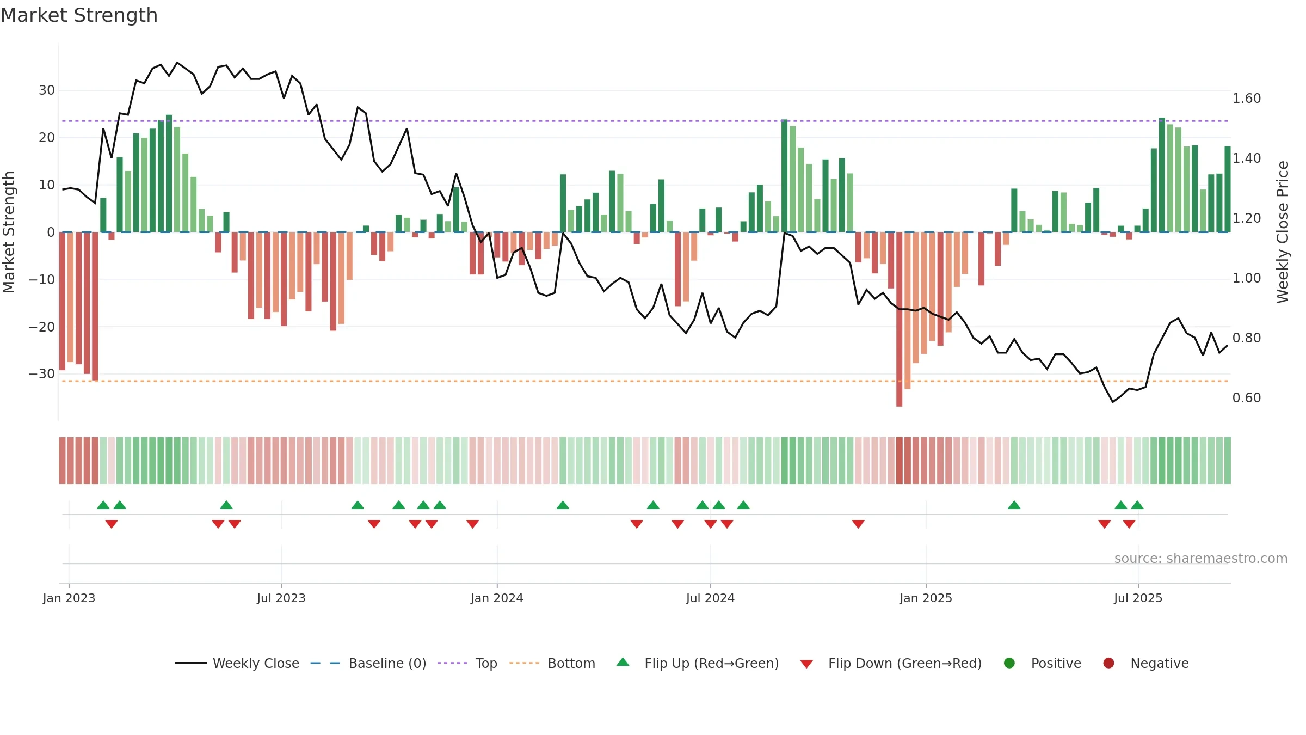Click the only flip-up marker between Jan 2025 and mid-2025
The height and width of the screenshot is (735, 1306).
(1014, 505)
